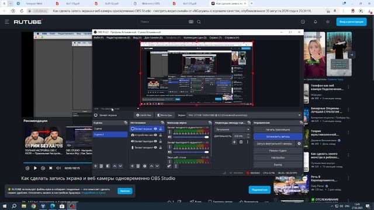This screenshot has height=210, width=374.
Task: Open the Вид menu in OBS
Action: pos(137,37)
